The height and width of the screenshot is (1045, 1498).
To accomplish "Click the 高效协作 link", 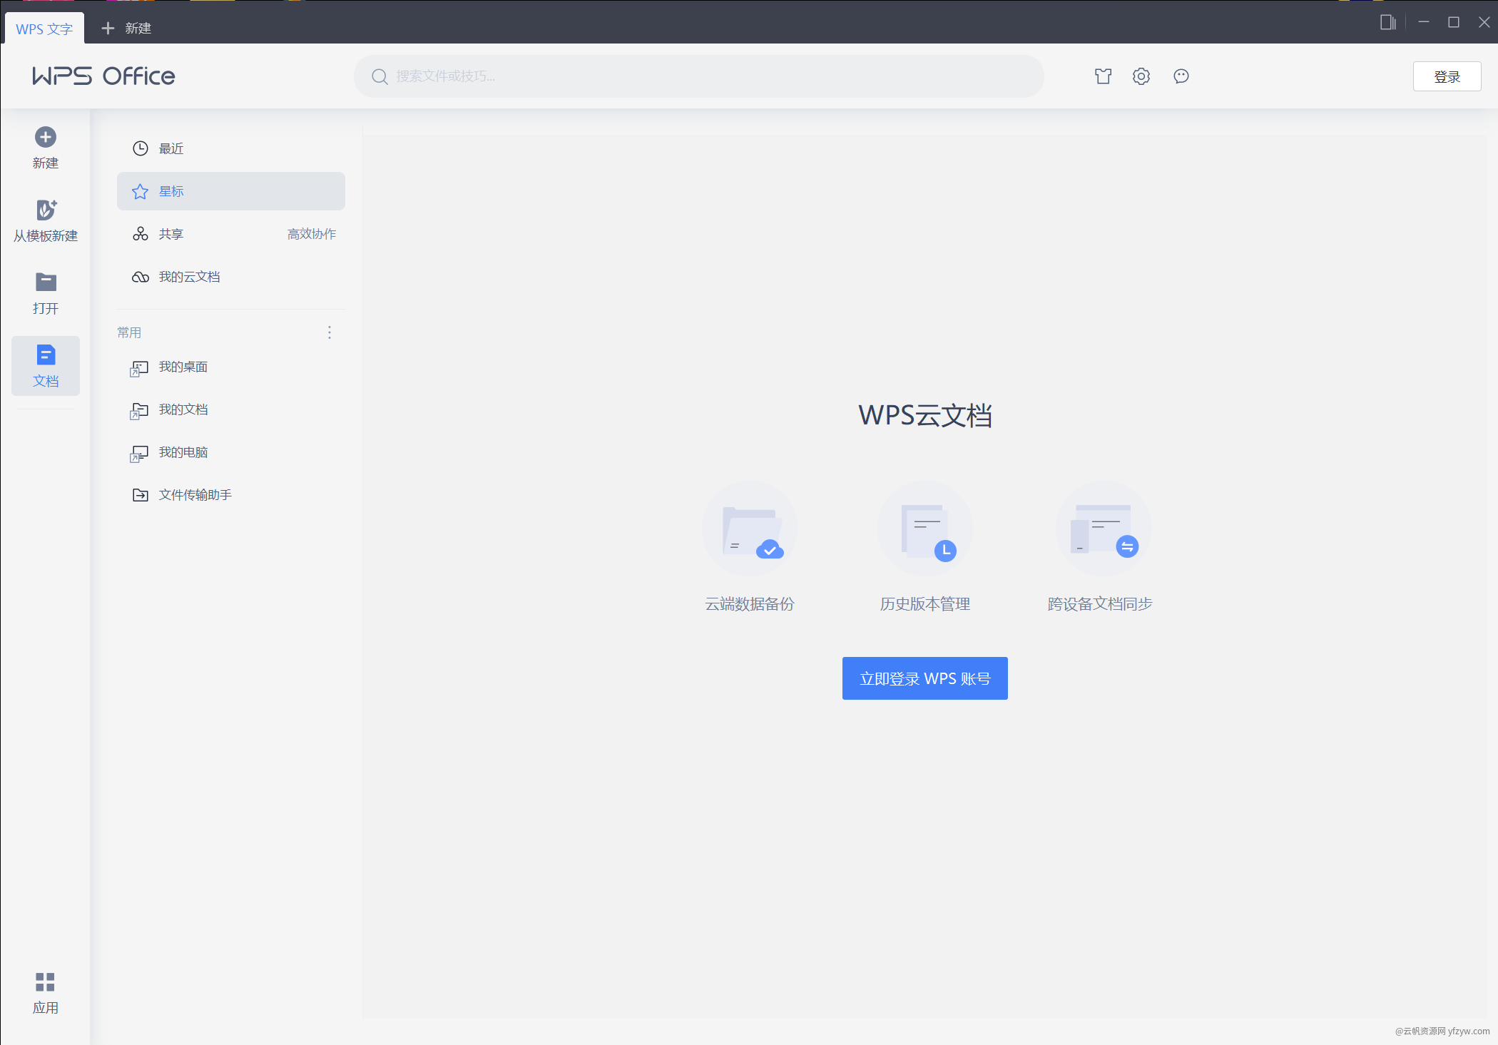I will pyautogui.click(x=312, y=234).
